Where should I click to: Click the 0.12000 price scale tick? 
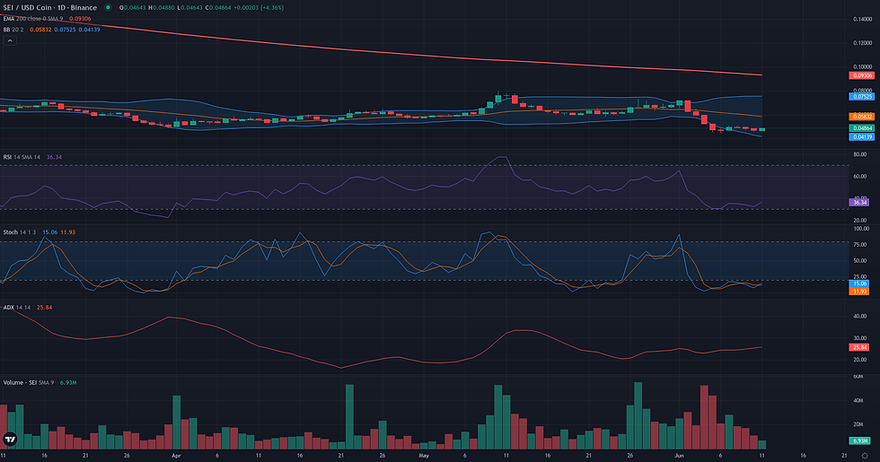point(863,43)
